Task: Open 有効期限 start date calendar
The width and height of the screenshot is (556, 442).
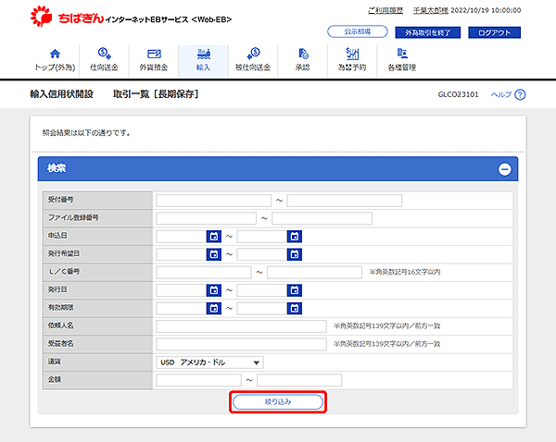Action: tap(214, 309)
